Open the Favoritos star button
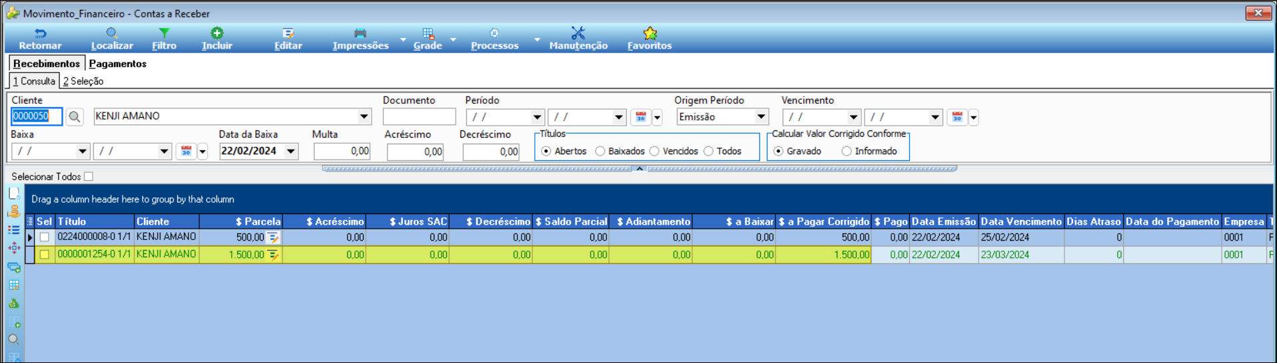The height and width of the screenshot is (363, 1277). coord(649,39)
